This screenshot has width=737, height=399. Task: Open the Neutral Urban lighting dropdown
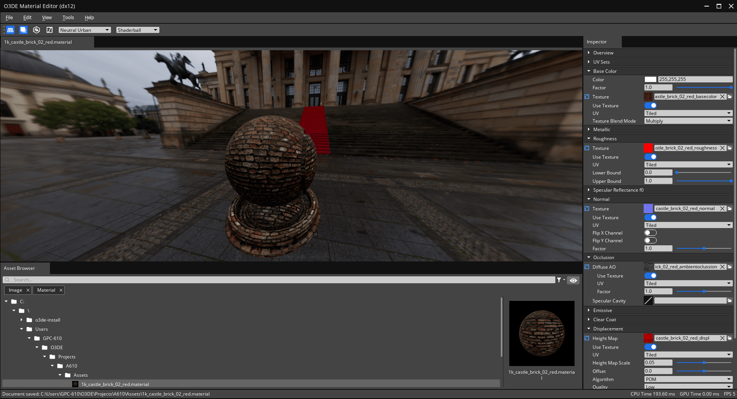[x=84, y=30]
